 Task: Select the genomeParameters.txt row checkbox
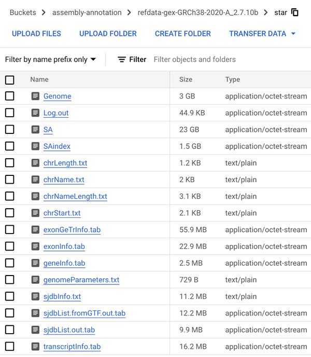[x=10, y=280]
